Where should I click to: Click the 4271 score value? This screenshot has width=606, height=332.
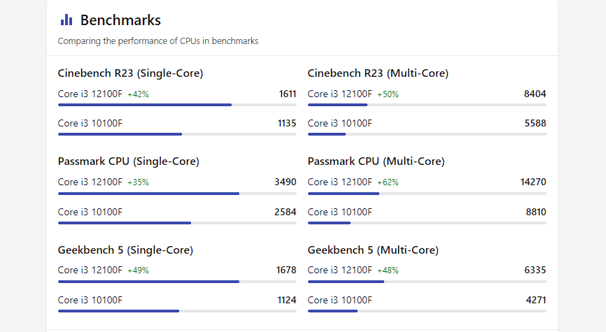[x=535, y=301]
